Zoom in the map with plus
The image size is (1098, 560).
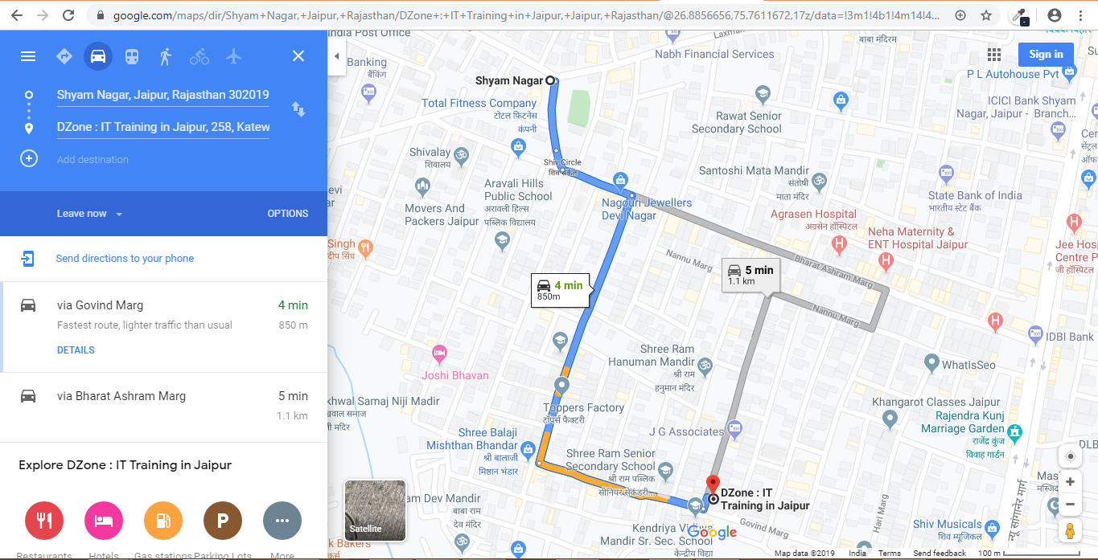pos(1070,482)
